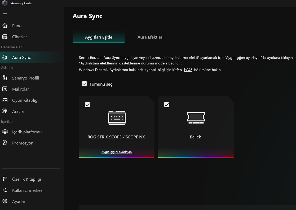Viewport: 296px width, 210px height.
Task: Open Senaryo Profili in the sidebar
Action: coord(32,78)
